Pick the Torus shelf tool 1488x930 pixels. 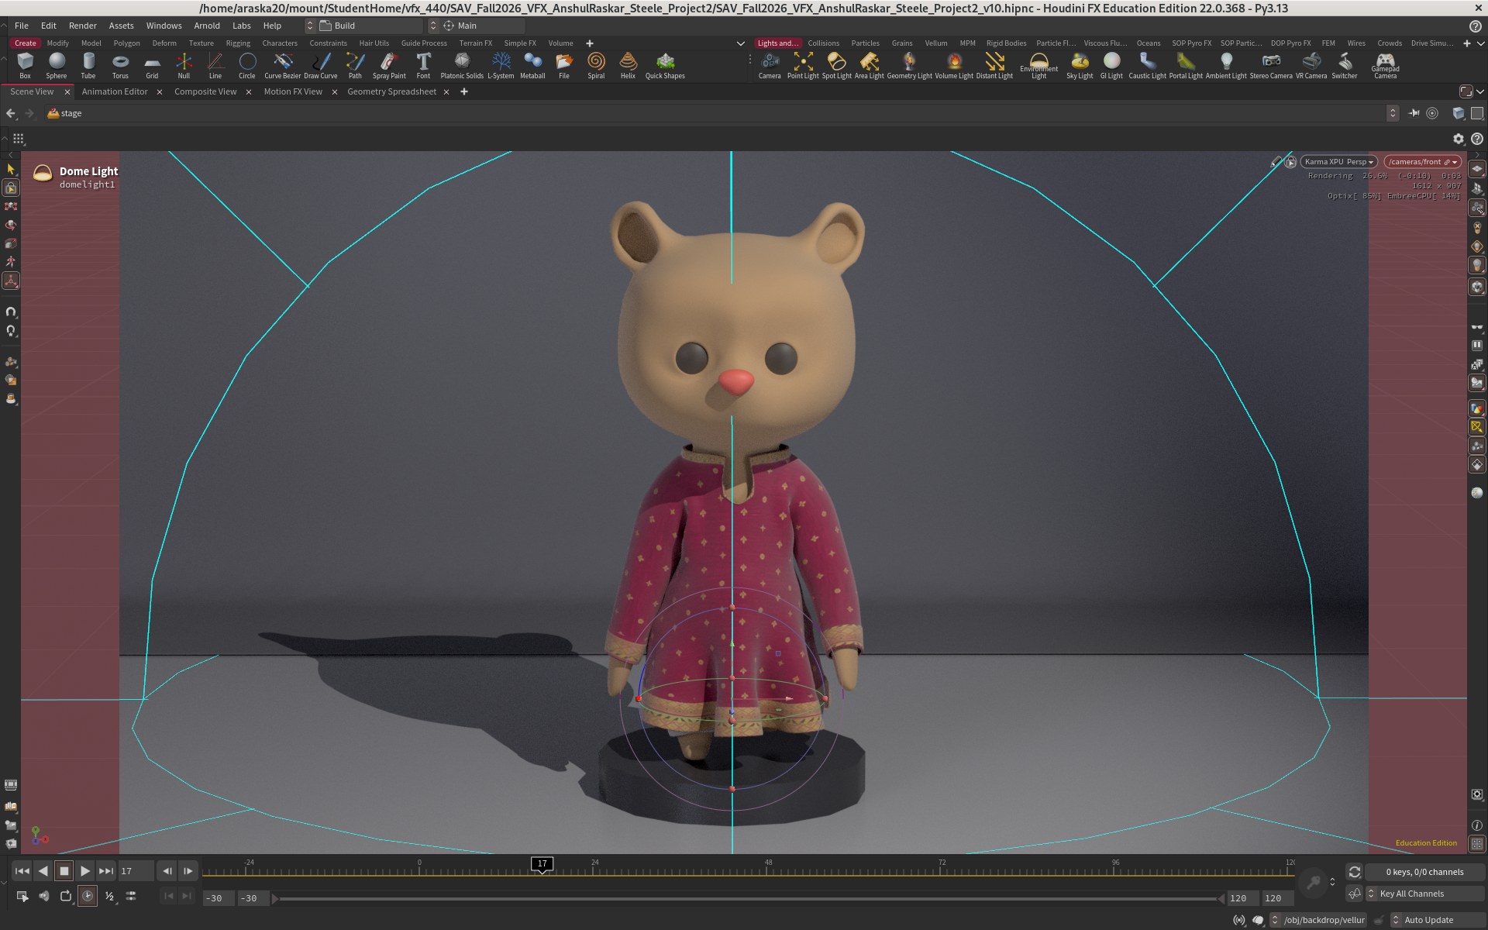tap(120, 65)
